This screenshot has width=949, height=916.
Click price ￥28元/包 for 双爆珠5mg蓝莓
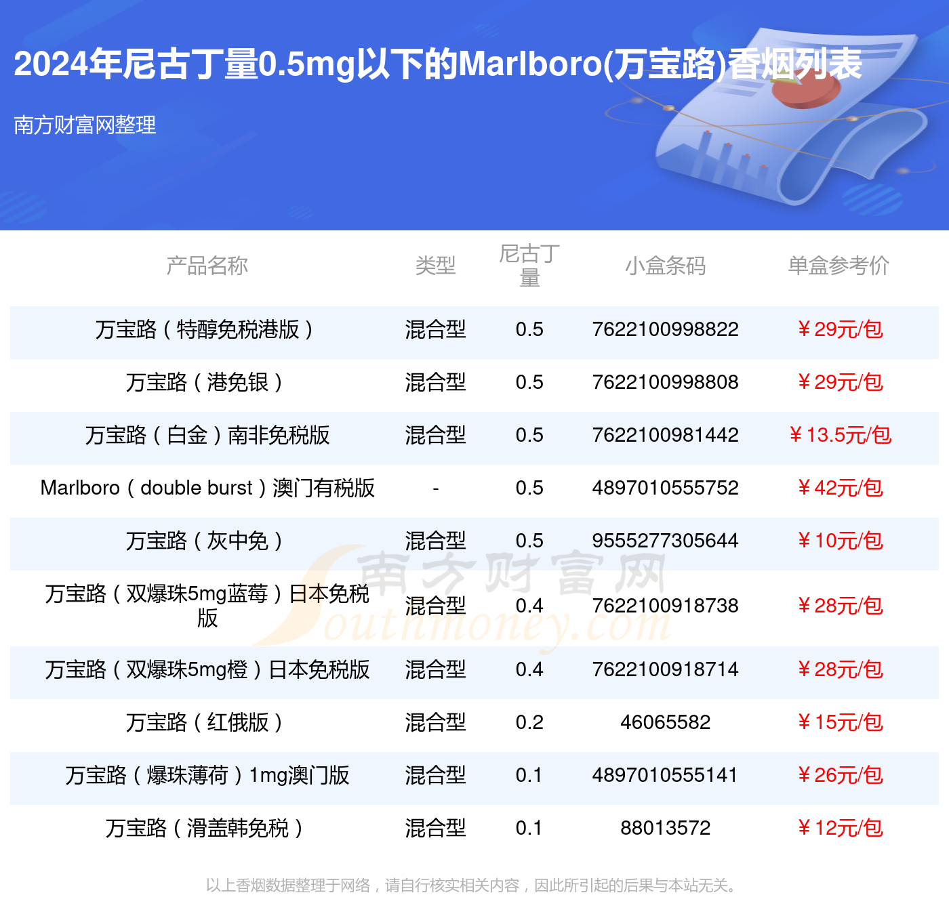[x=839, y=606]
